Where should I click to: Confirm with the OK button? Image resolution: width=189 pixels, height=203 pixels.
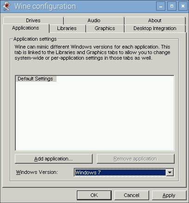(x=94, y=195)
